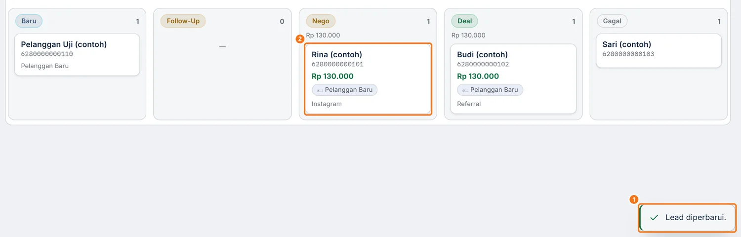
Task: Open the Budi (contoh) lead card
Action: 513,79
